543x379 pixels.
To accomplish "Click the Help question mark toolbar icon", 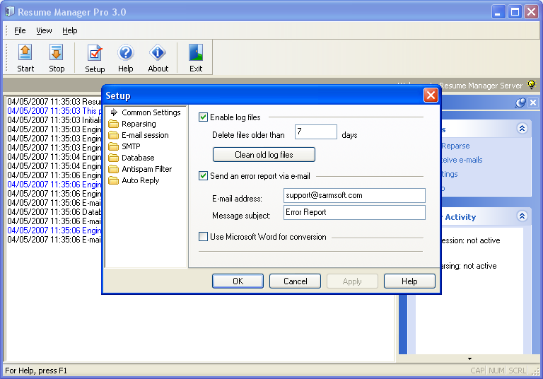I will (125, 52).
